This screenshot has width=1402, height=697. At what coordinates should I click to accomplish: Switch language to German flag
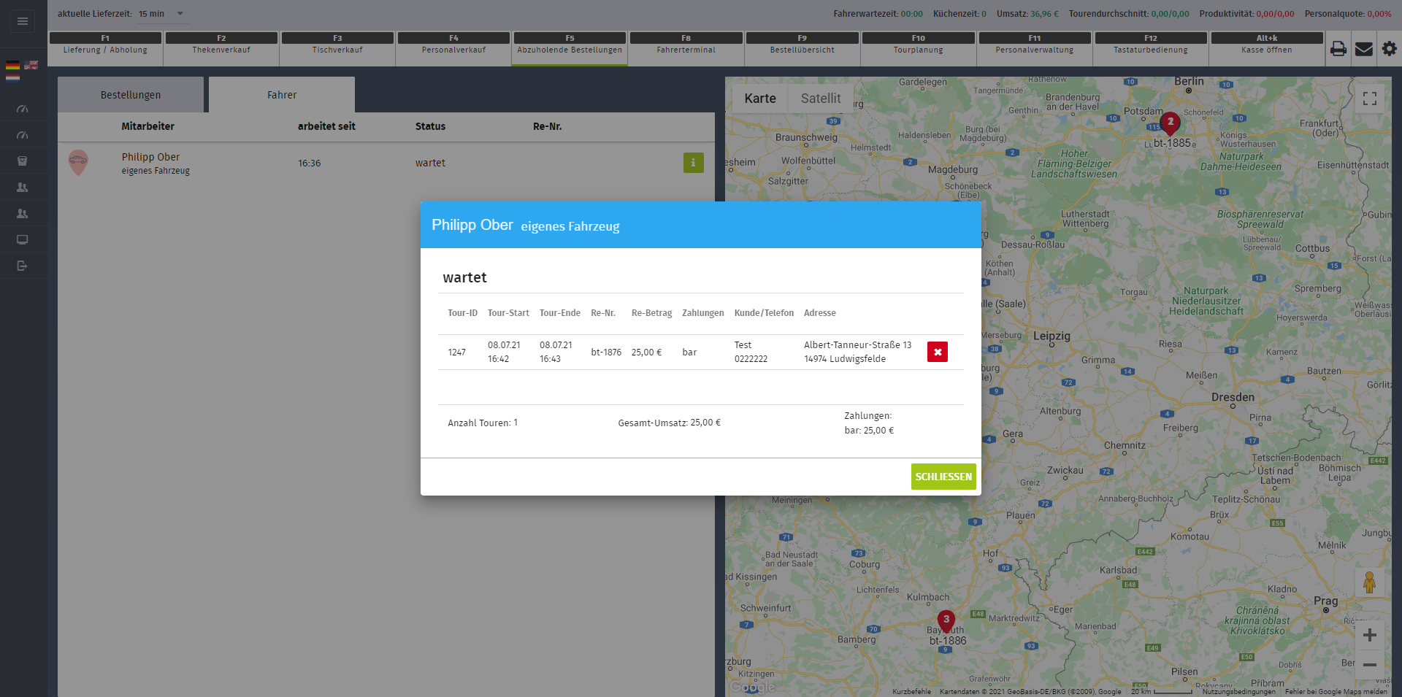[x=13, y=65]
